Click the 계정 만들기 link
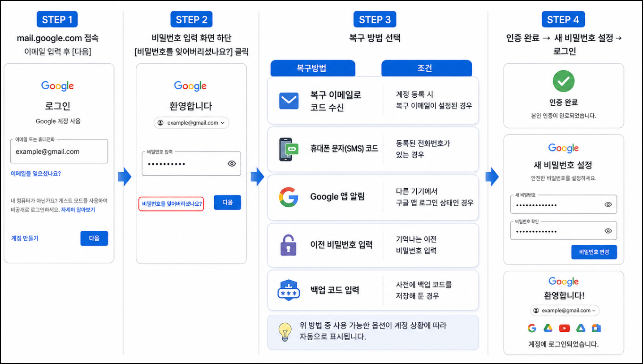Screen dimensions: 643x364 click(x=25, y=238)
